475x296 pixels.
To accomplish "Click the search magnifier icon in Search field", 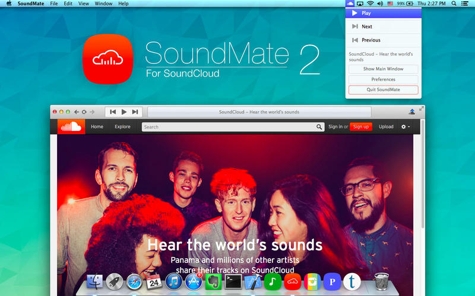I will [319, 127].
